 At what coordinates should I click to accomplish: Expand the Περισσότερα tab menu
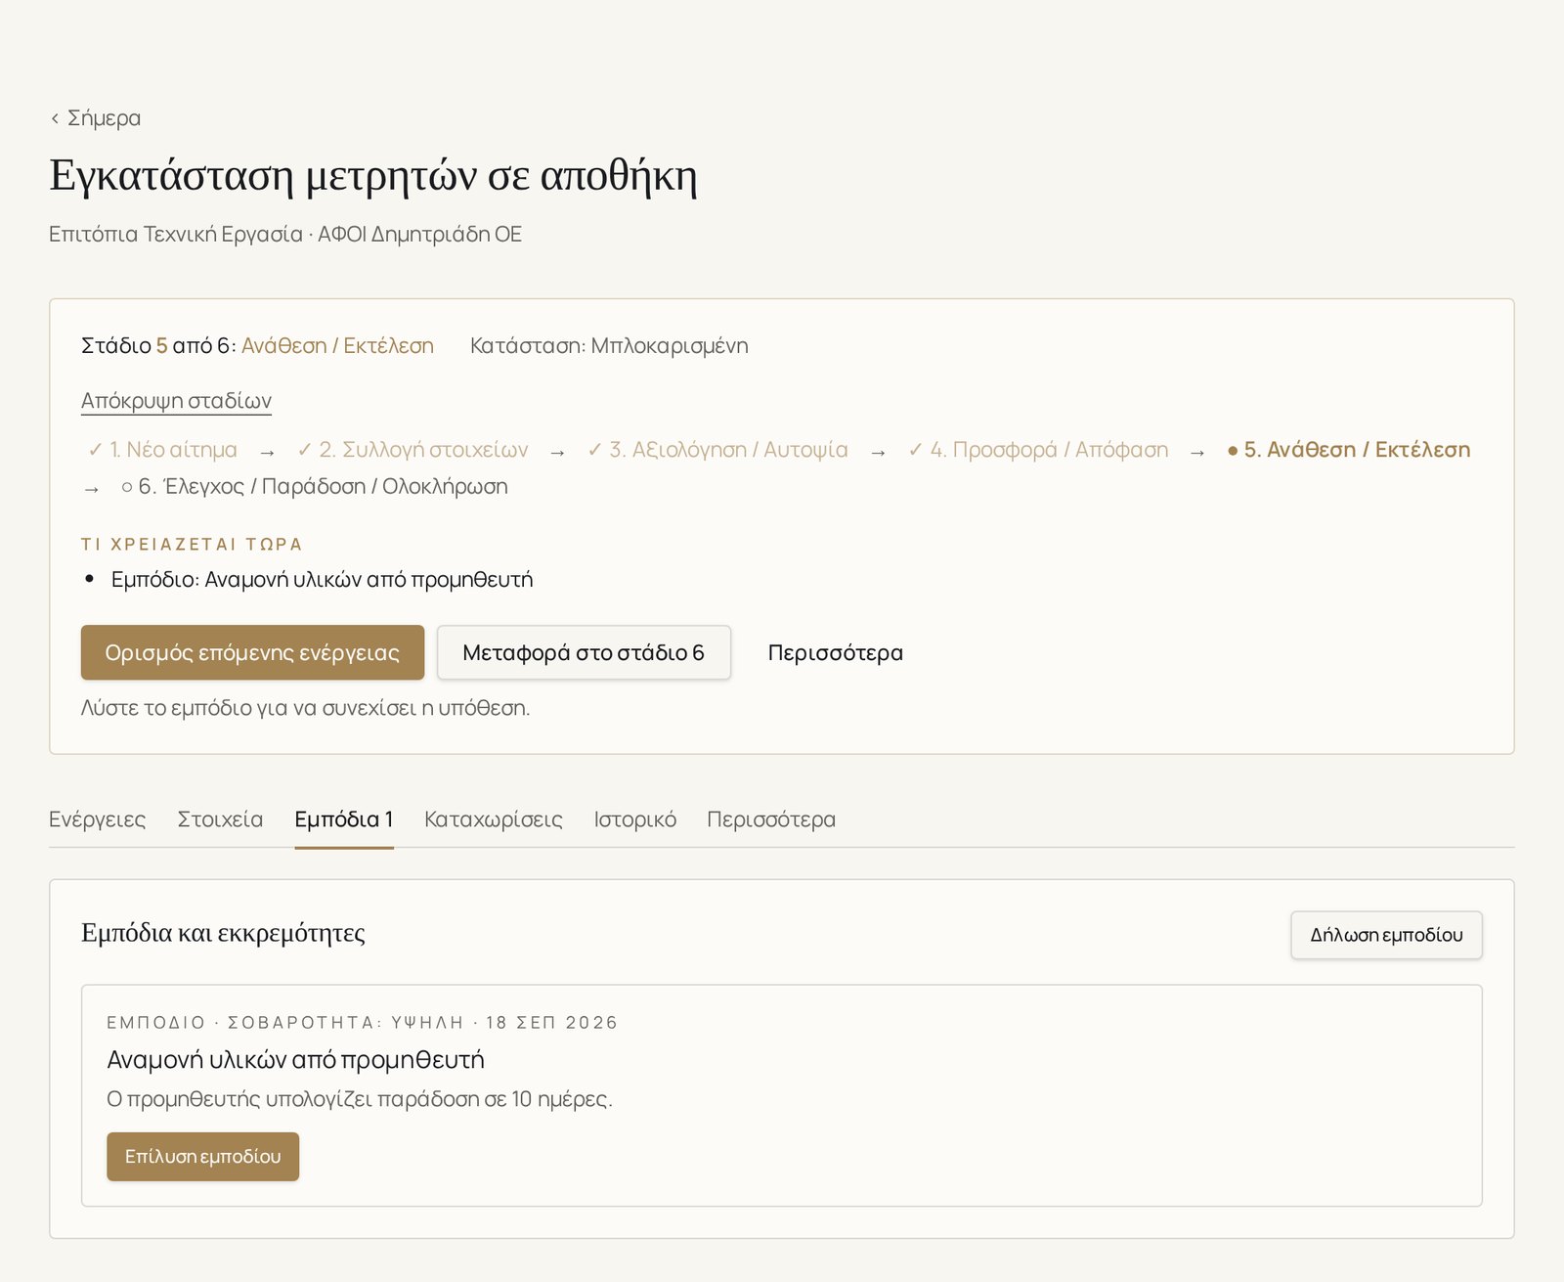(771, 819)
